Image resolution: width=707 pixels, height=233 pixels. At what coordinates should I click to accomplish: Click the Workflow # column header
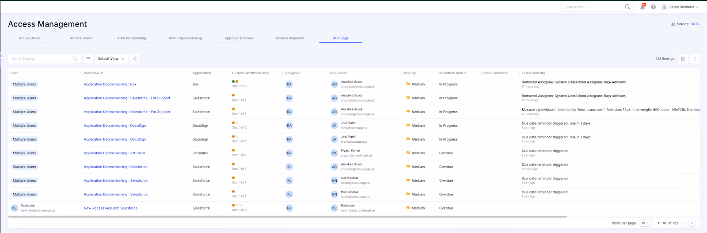tap(93, 73)
